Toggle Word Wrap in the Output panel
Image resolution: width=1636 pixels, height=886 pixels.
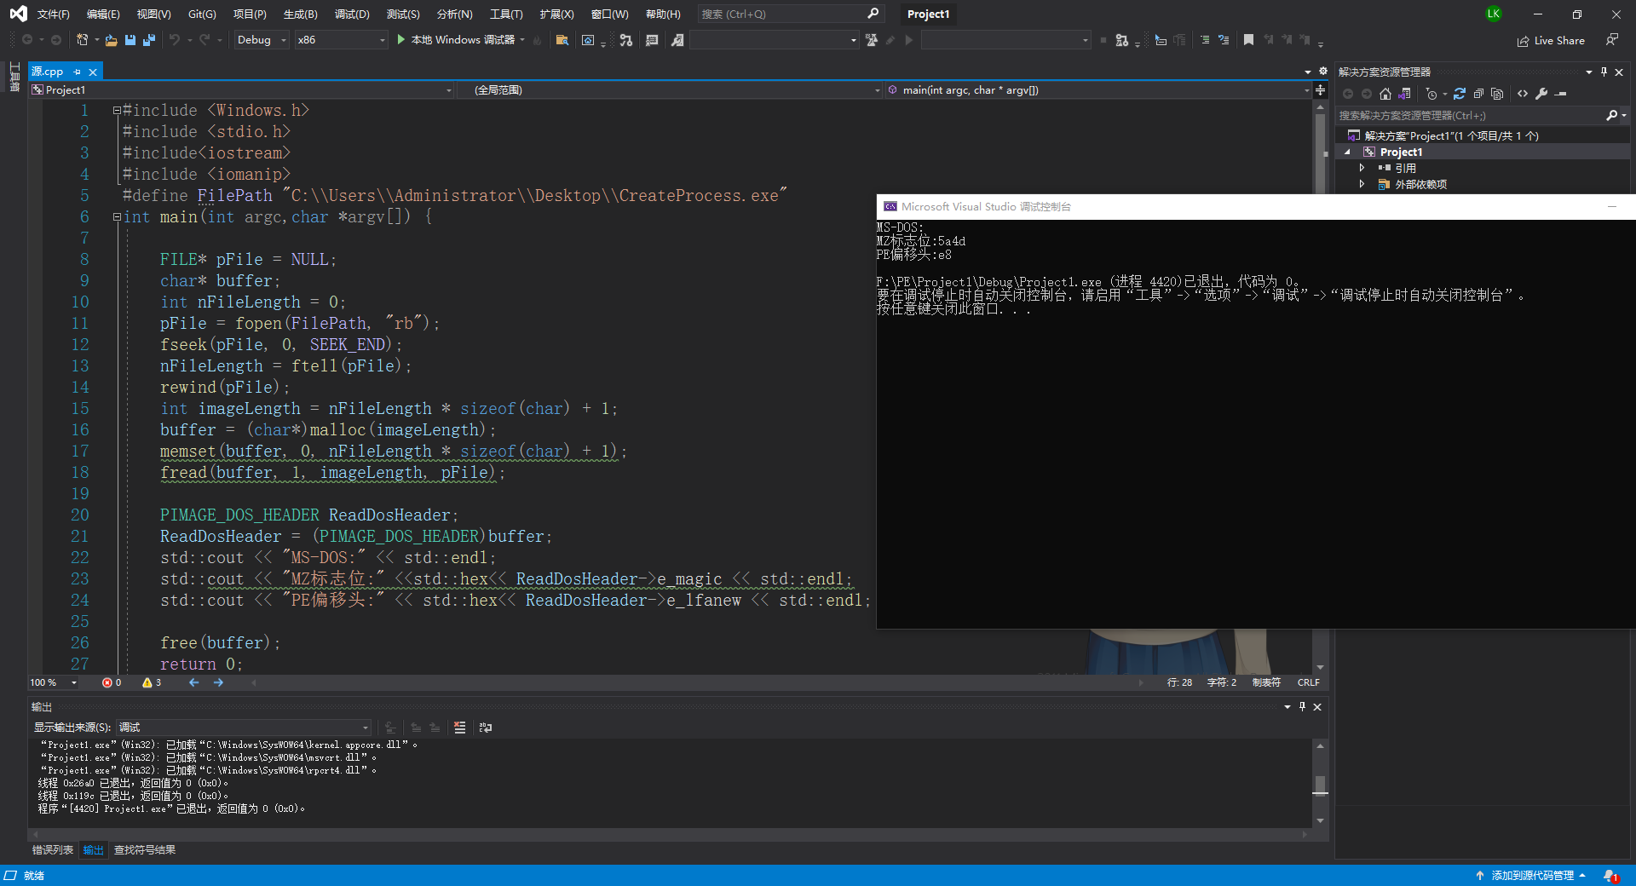click(486, 728)
